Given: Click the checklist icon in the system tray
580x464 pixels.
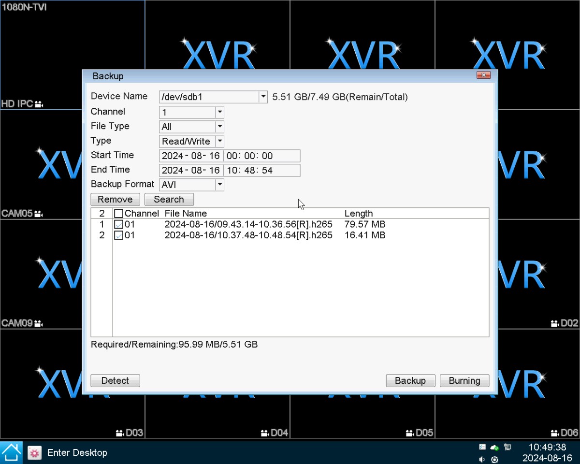Looking at the screenshot, I should pyautogui.click(x=482, y=447).
